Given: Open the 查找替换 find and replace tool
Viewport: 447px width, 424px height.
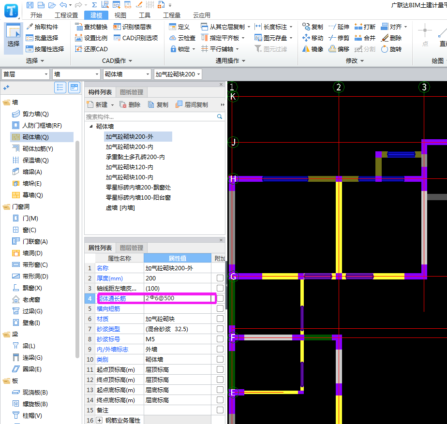Looking at the screenshot, I should (91, 27).
